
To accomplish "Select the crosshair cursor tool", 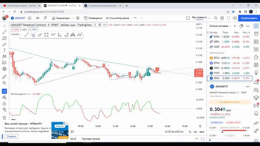I will (x=4, y=26).
